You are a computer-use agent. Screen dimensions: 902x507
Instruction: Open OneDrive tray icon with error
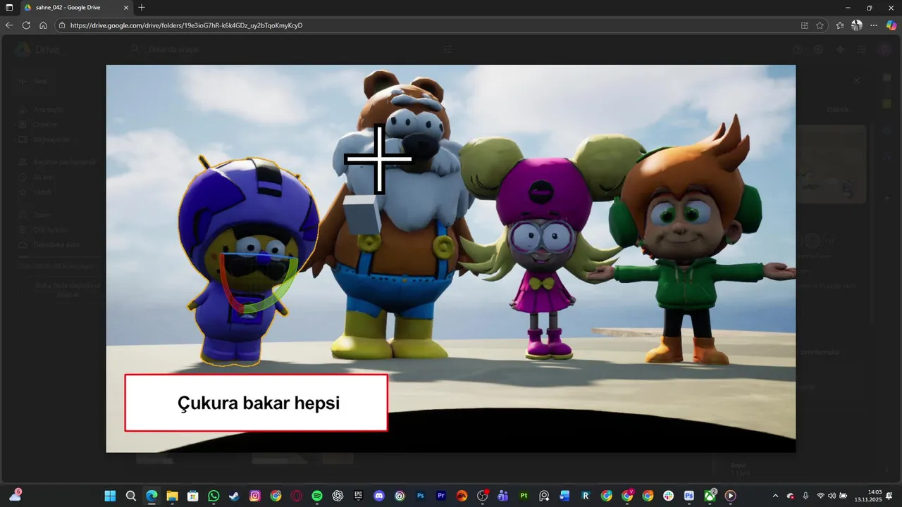(791, 496)
